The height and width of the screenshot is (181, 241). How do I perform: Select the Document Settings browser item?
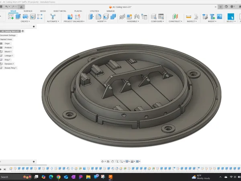point(8,35)
